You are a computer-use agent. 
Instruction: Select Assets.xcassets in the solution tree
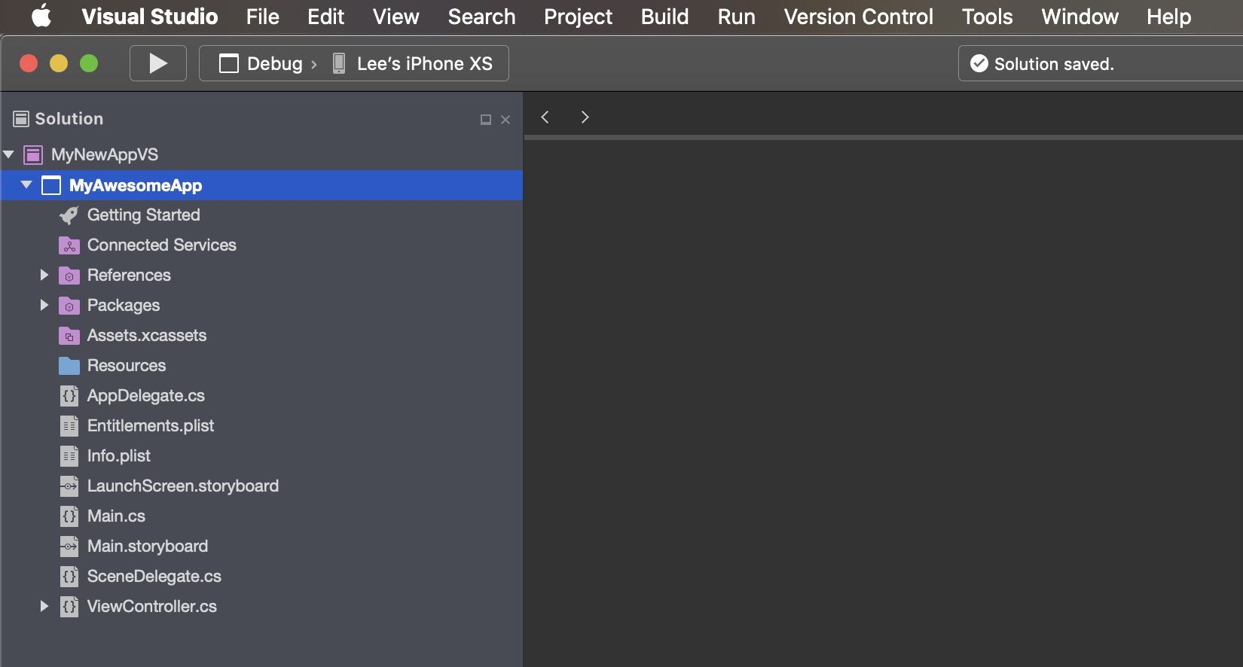click(147, 336)
